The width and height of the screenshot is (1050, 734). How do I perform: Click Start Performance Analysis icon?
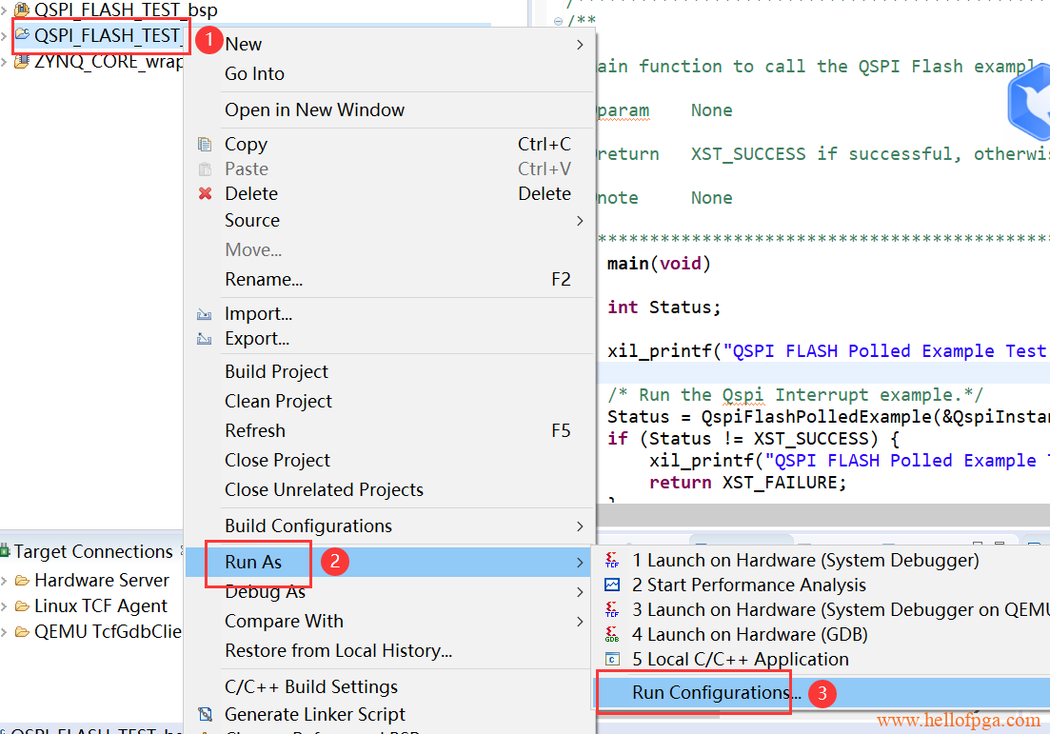pyautogui.click(x=612, y=585)
